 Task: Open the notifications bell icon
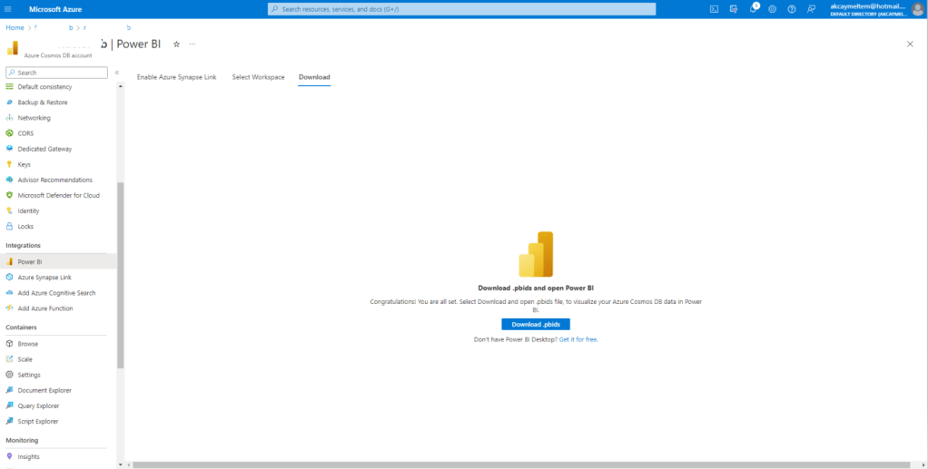(753, 9)
